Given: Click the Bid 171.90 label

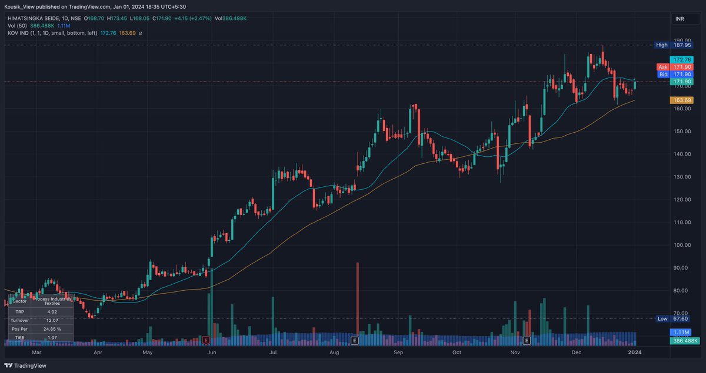Looking at the screenshot, I should click(674, 74).
